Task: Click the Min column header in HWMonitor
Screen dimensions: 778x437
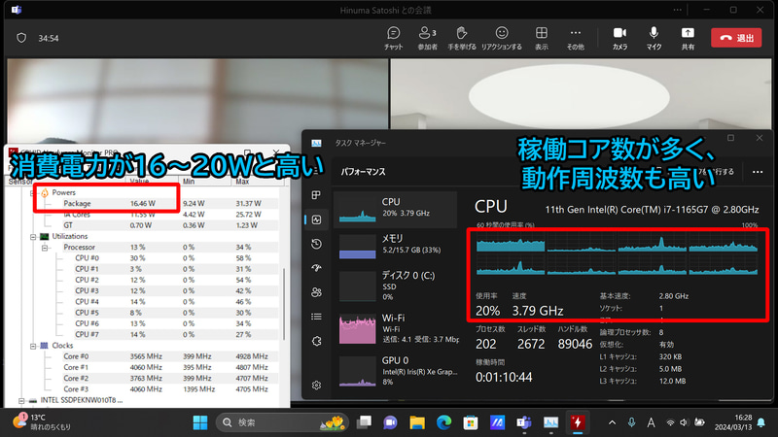Action: pos(205,182)
